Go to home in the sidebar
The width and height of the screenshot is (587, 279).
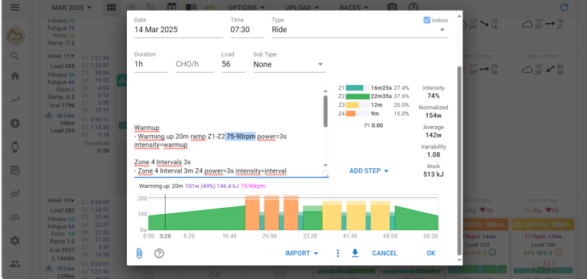(15, 76)
